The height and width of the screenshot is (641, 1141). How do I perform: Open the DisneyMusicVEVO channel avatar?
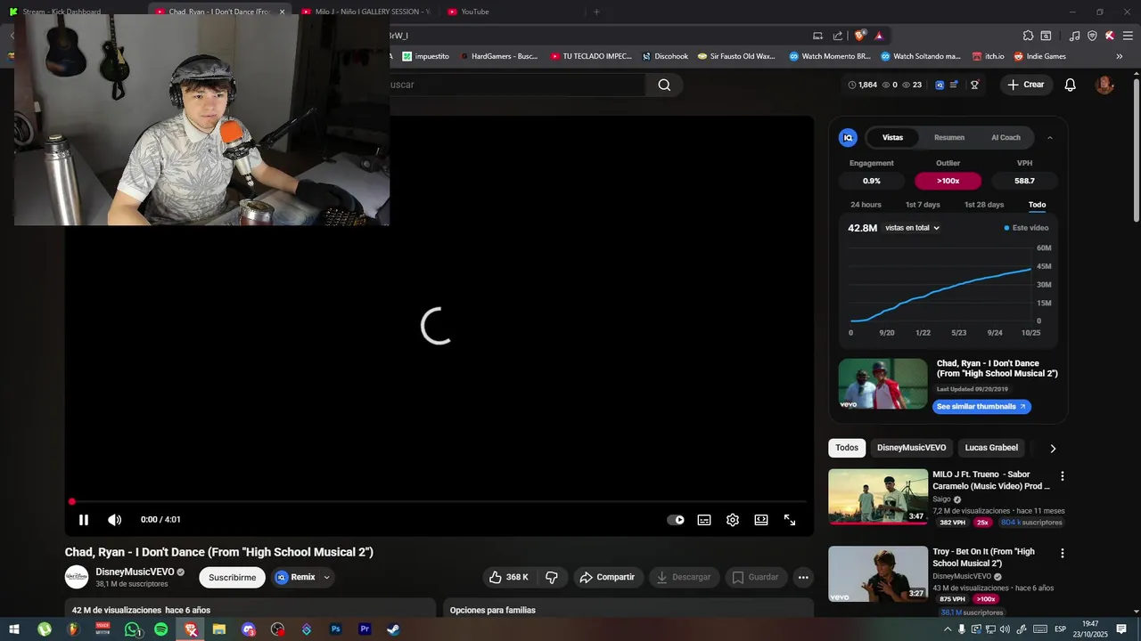(77, 577)
